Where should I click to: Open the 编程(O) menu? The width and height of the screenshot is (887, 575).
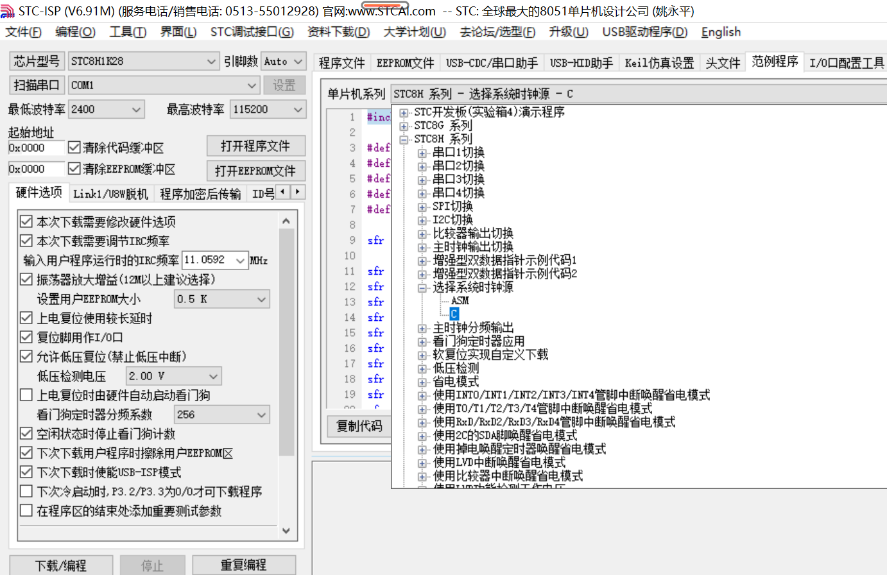click(x=75, y=32)
